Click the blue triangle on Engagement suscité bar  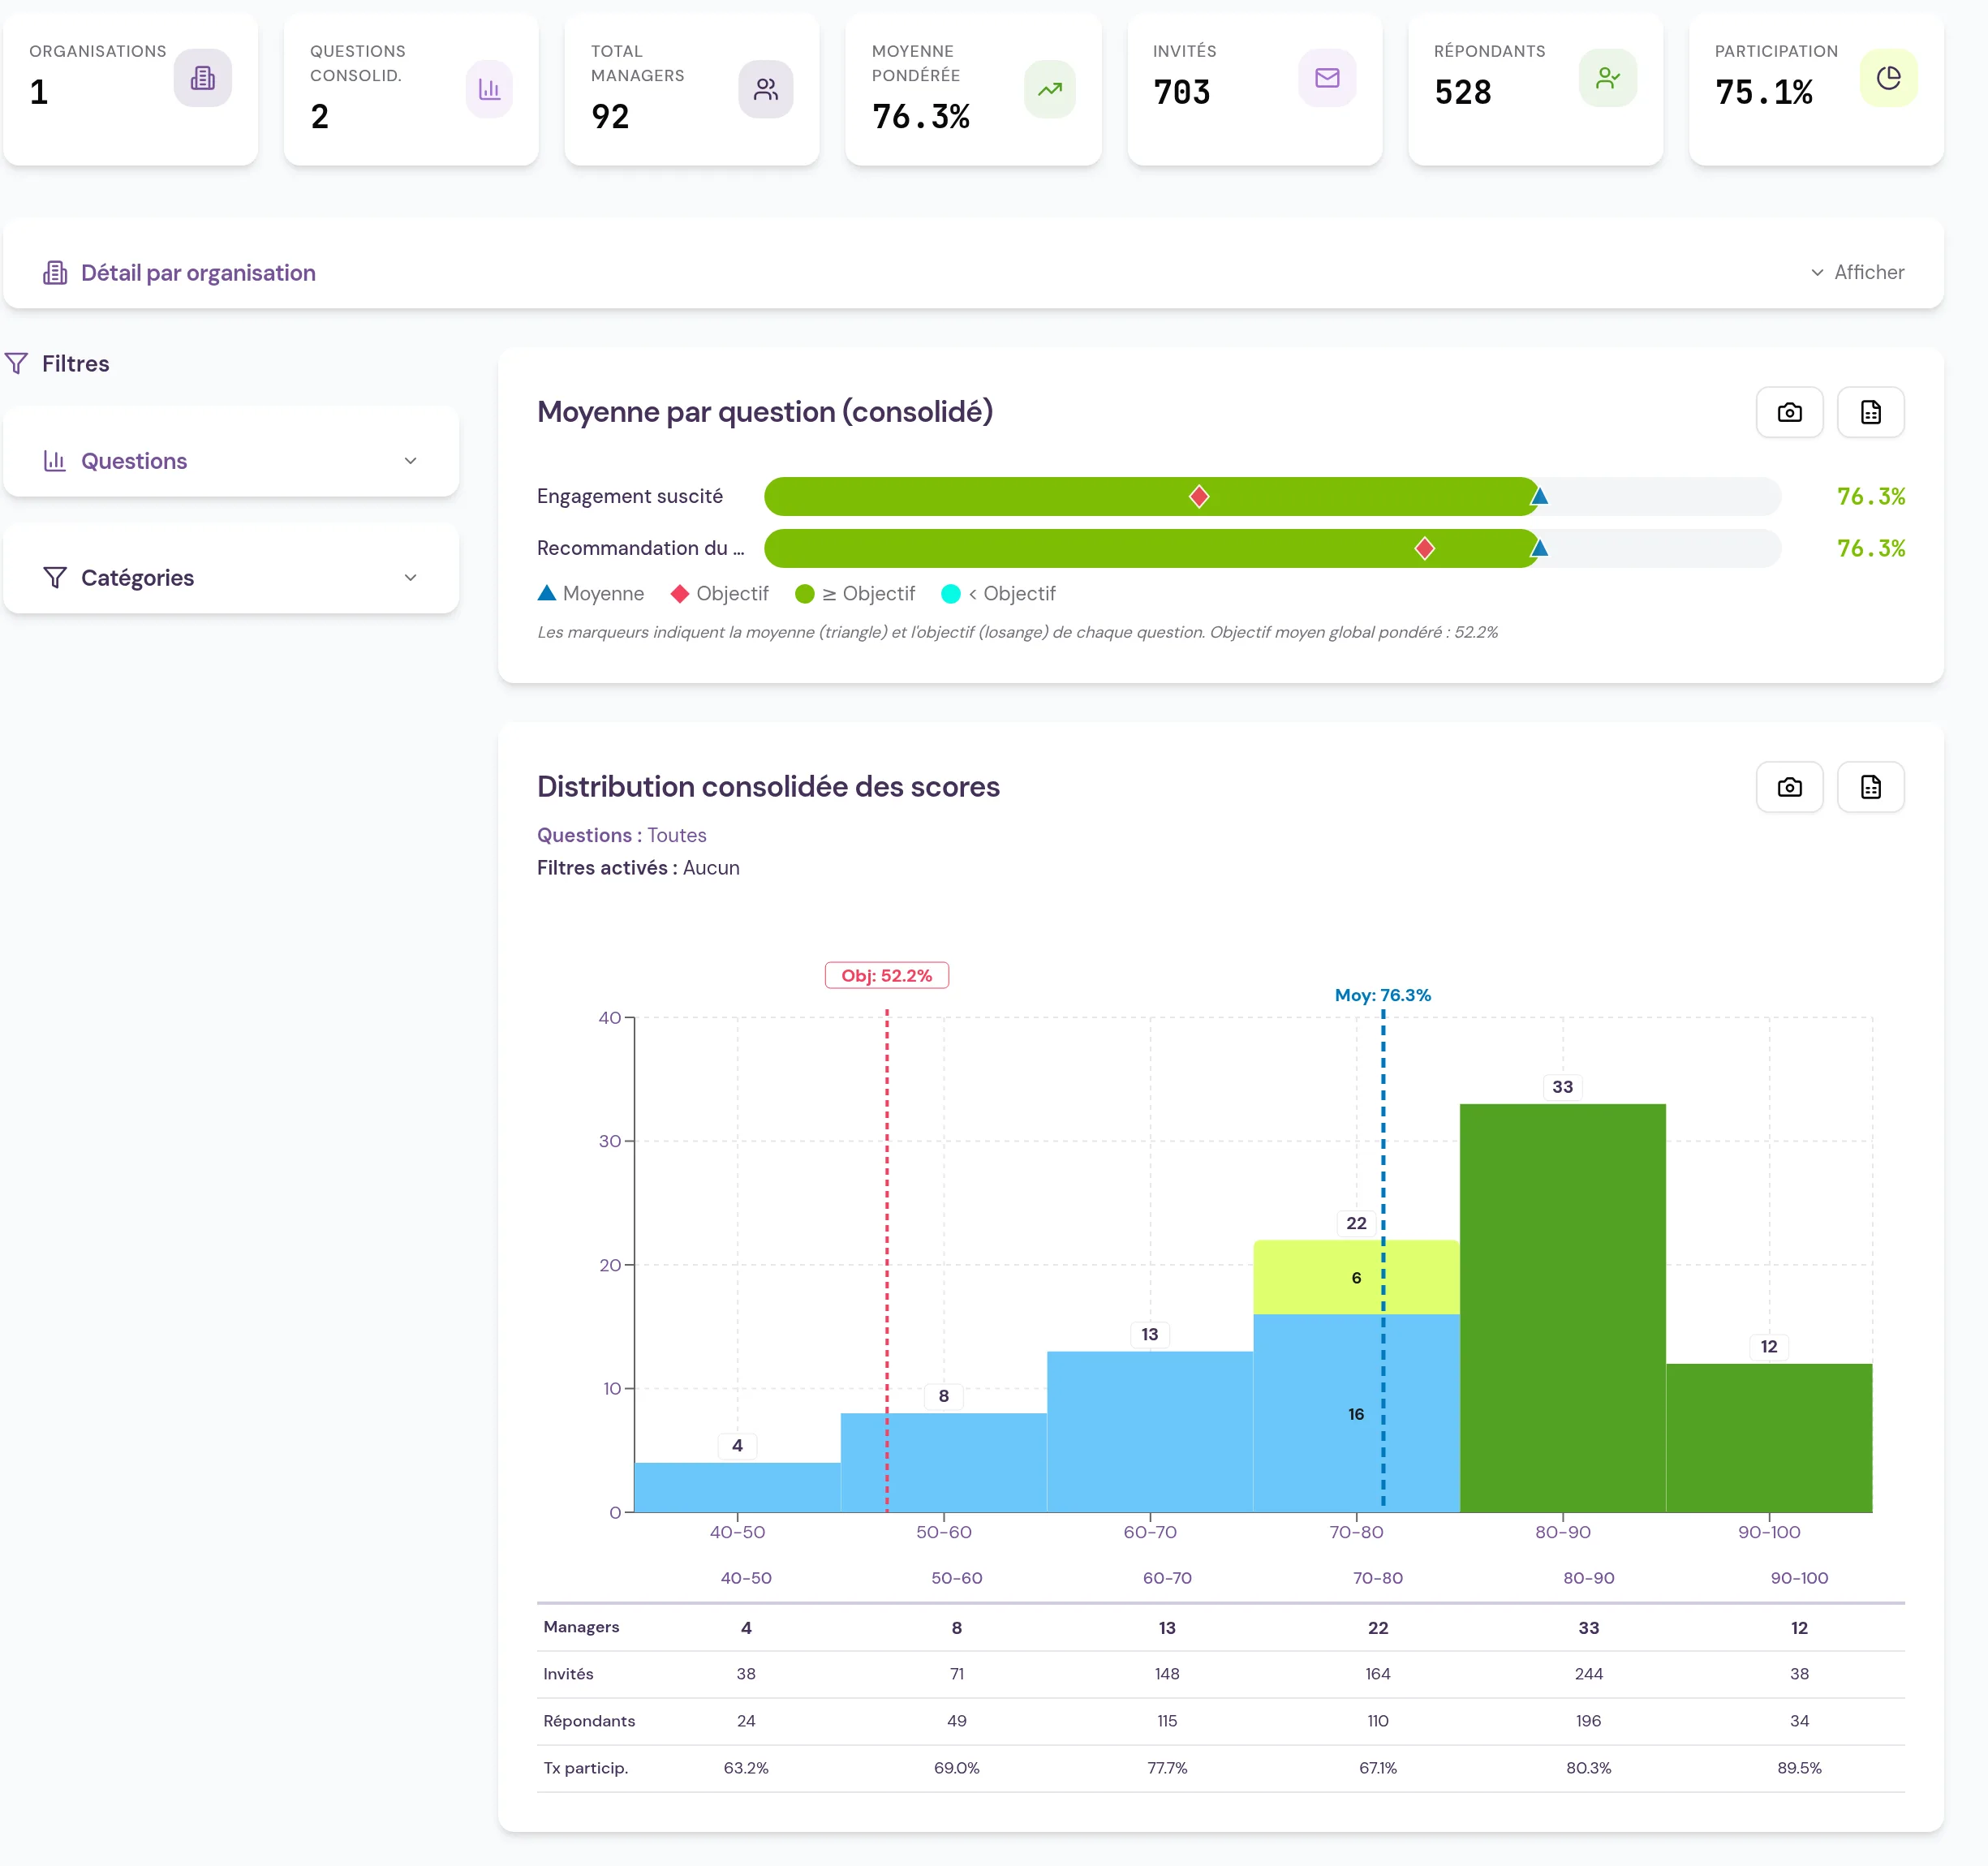coord(1540,496)
